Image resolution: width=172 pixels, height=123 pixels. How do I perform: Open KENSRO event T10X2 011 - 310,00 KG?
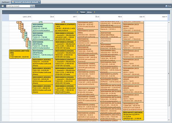click(x=42, y=63)
